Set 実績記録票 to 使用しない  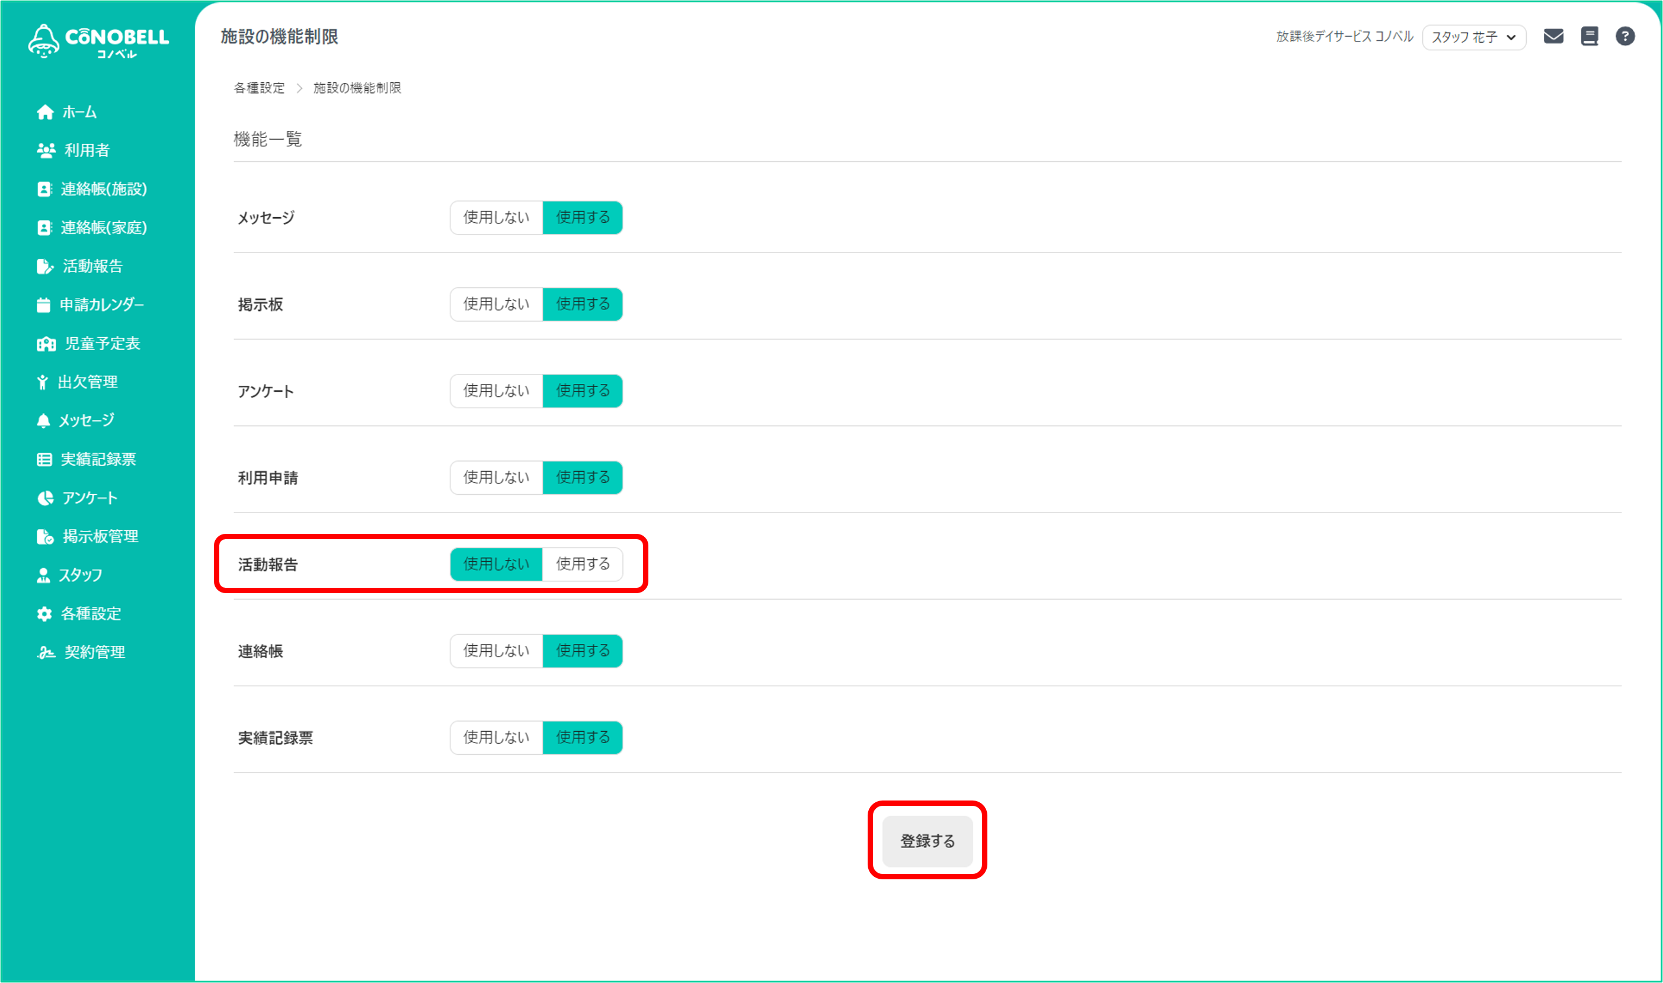496,738
